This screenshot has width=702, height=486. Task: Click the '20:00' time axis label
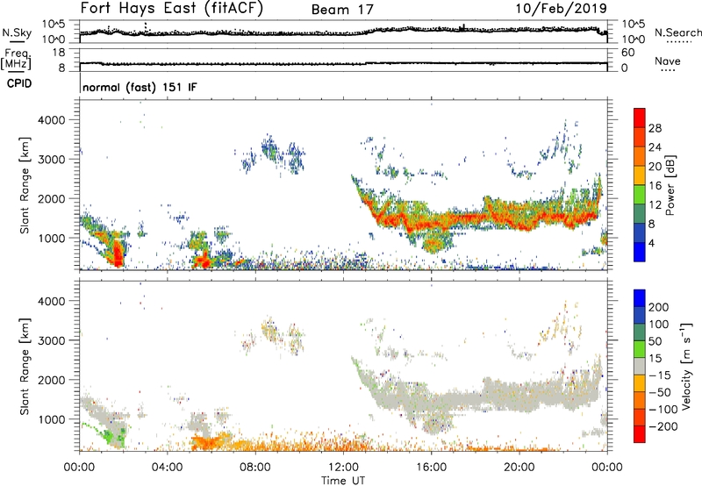pyautogui.click(x=519, y=468)
